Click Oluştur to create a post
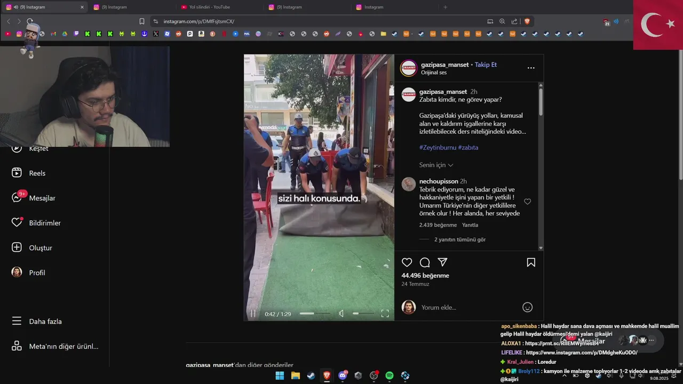Screen dimensions: 683x384 tap(31, 247)
